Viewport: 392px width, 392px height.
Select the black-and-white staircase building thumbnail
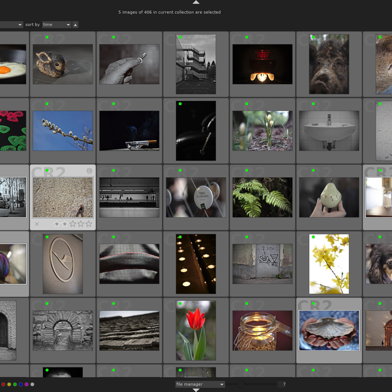[x=196, y=64]
